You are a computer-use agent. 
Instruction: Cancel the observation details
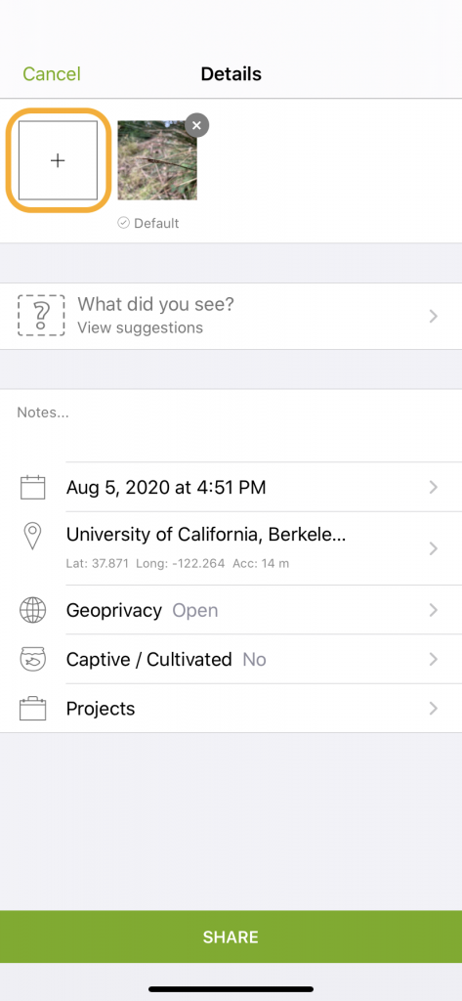coord(52,74)
